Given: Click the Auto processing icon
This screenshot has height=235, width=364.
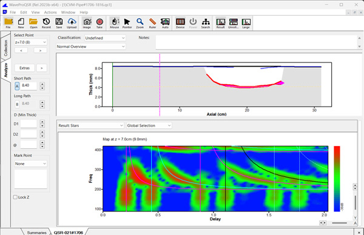Looking at the screenshot, I should pos(165,23).
